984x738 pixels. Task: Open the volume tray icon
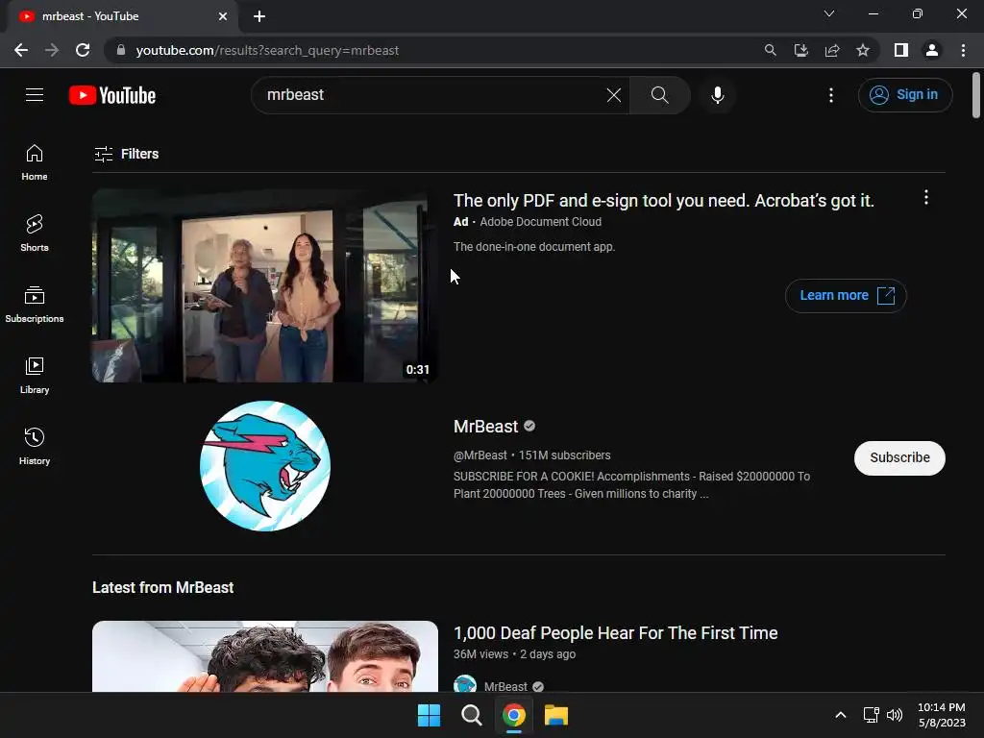click(x=895, y=715)
